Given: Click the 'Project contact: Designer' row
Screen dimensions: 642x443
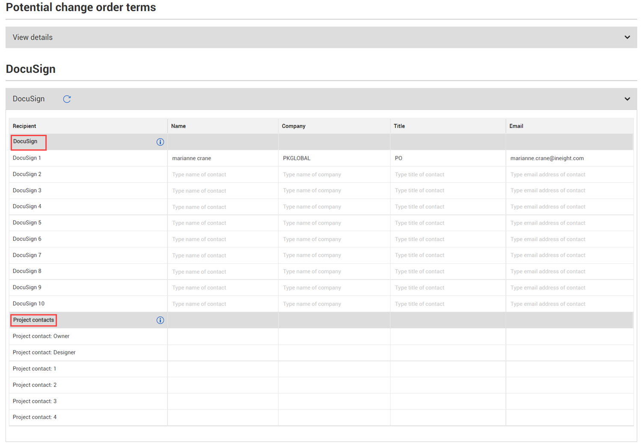Looking at the screenshot, I should click(x=321, y=353).
